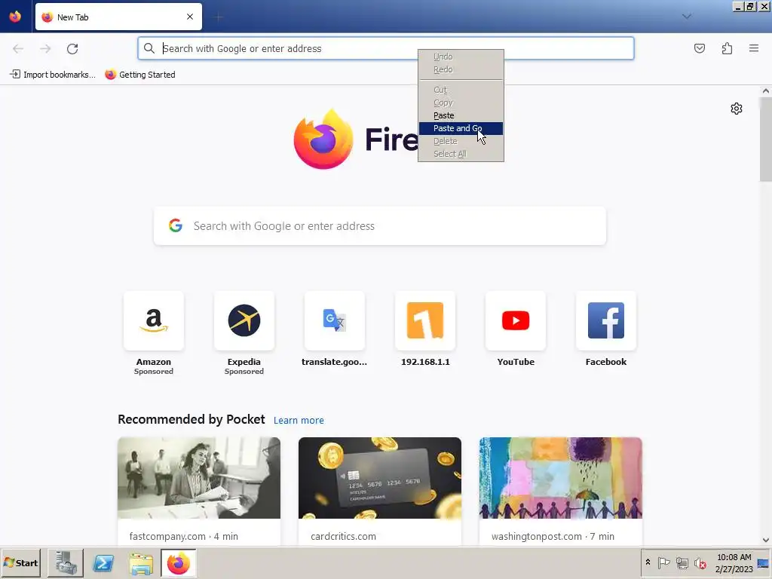Image resolution: width=772 pixels, height=579 pixels.
Task: Click the magnifier icon in address bar
Action: [x=149, y=48]
